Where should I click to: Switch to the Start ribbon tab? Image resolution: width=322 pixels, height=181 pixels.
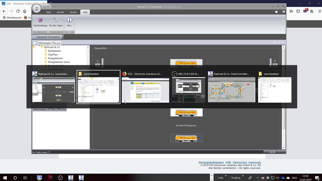click(x=48, y=12)
